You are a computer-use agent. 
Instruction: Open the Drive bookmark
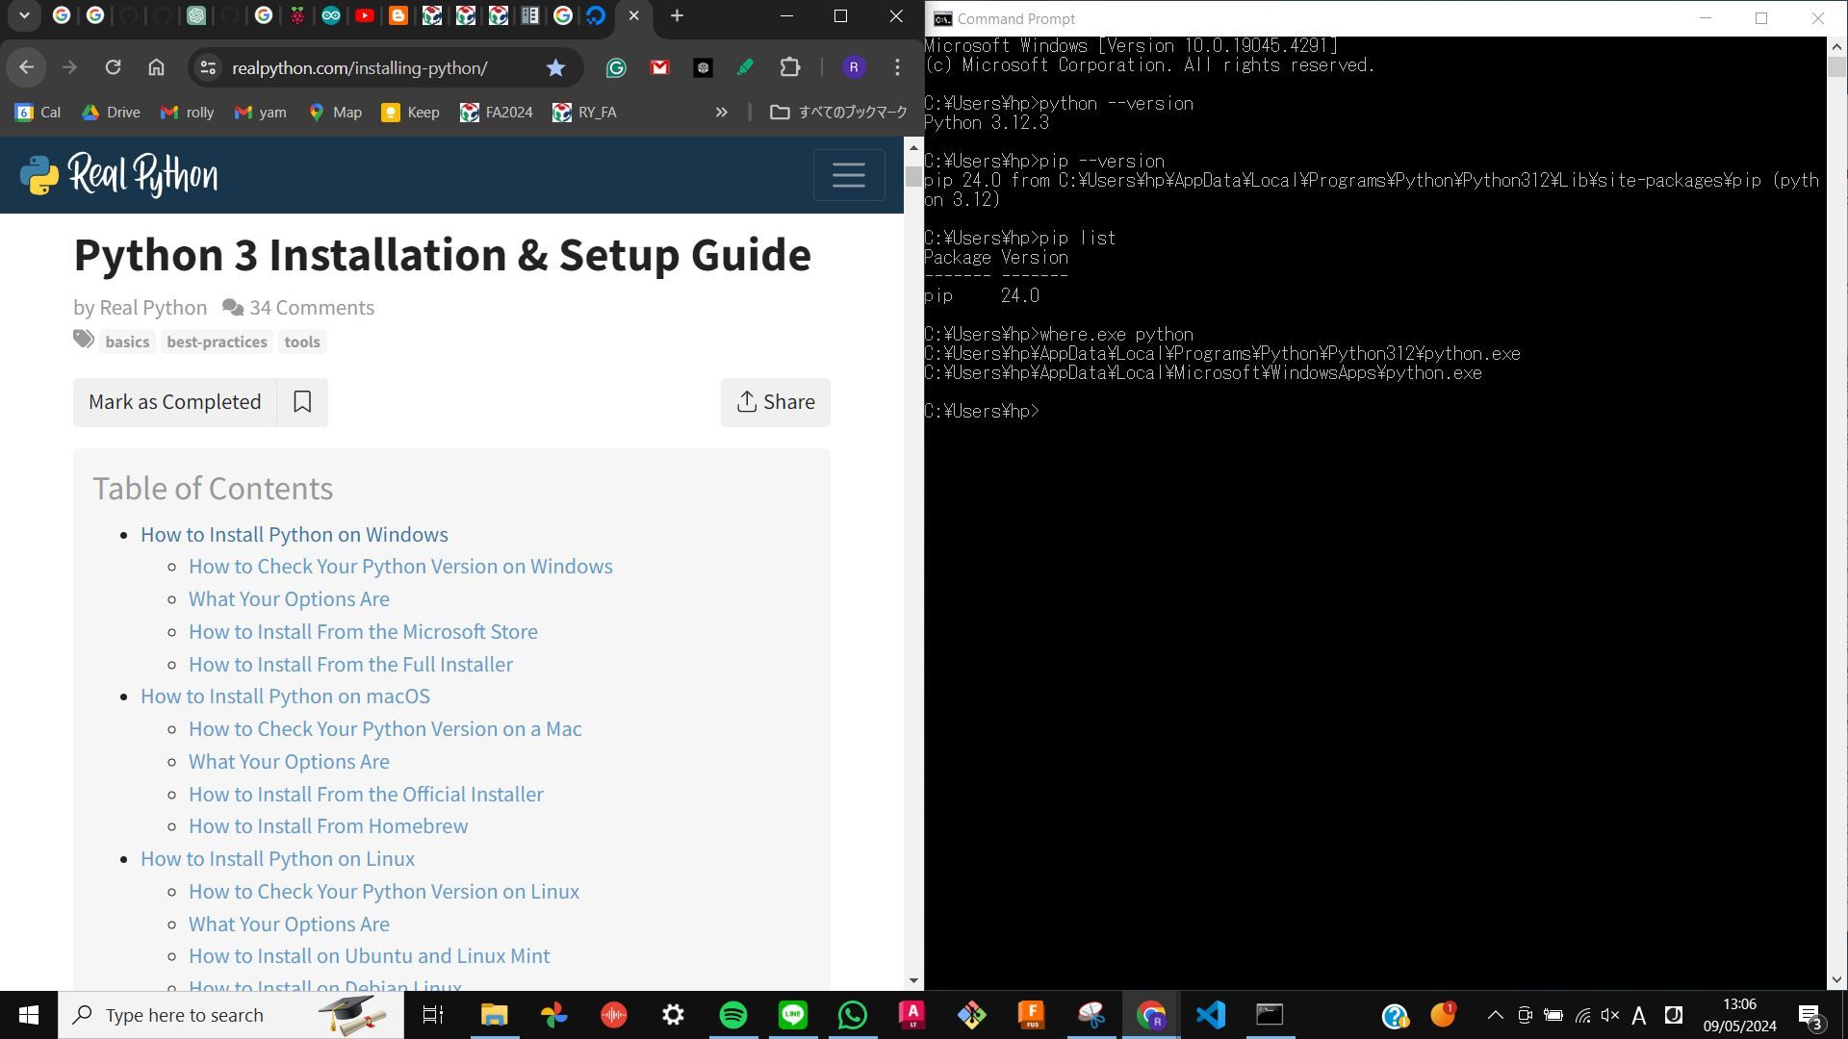tap(111, 113)
